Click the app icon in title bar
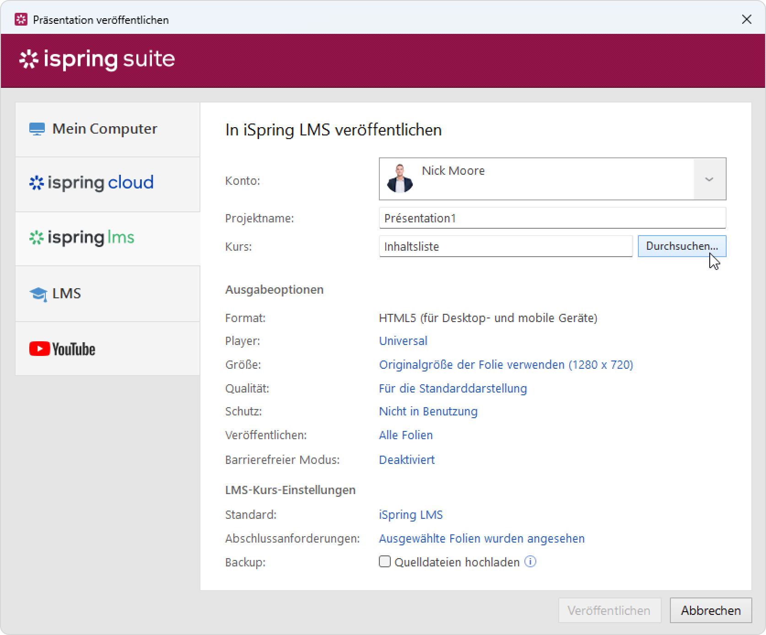Screen dimensions: 766x635 point(21,20)
